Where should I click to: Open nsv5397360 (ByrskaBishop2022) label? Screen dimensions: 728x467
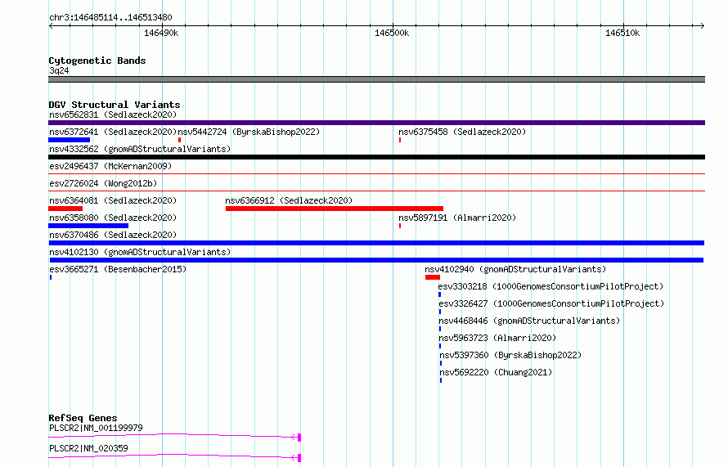pyautogui.click(x=510, y=355)
